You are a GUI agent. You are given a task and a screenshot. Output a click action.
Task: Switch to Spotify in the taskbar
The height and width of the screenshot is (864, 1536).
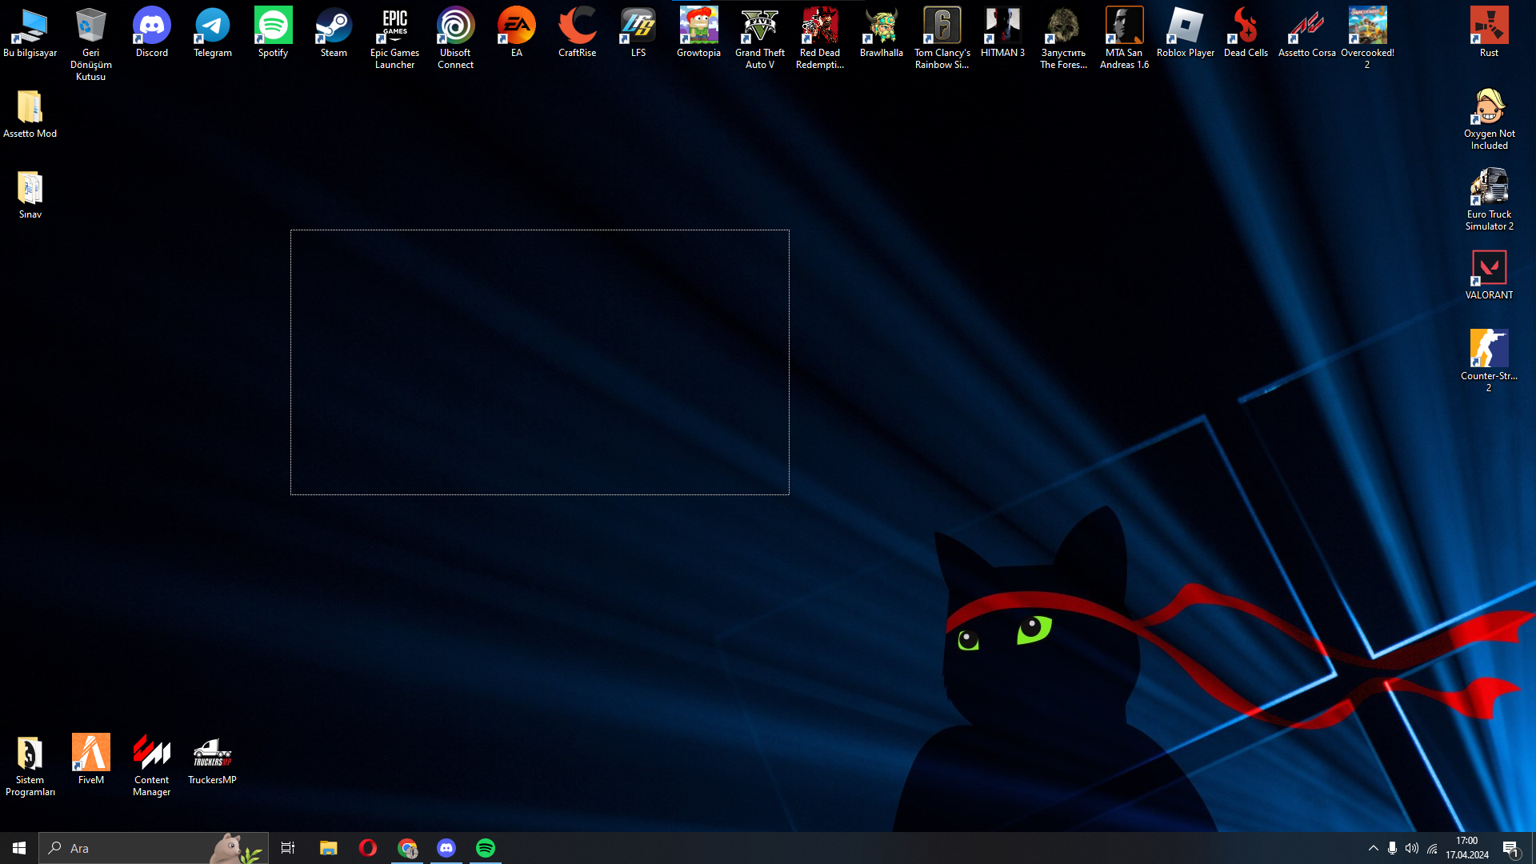coord(486,848)
